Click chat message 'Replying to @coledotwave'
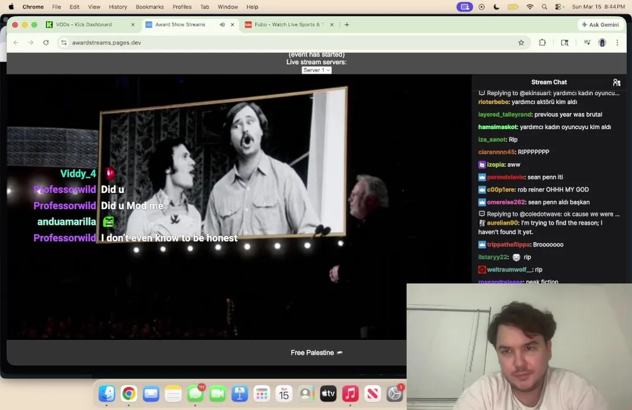 coord(549,214)
